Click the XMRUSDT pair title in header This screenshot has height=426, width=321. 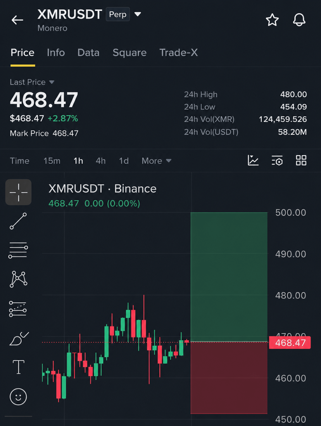point(70,14)
